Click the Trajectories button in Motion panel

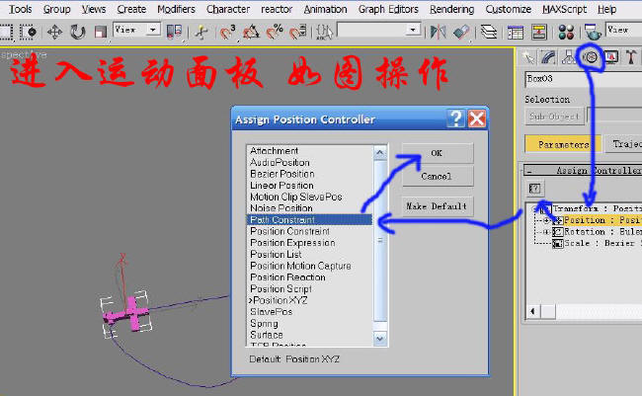coord(623,144)
